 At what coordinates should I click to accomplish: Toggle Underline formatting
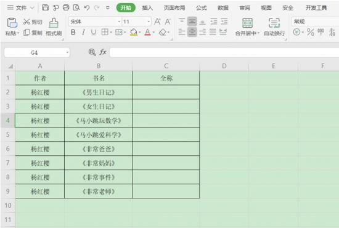94,33
